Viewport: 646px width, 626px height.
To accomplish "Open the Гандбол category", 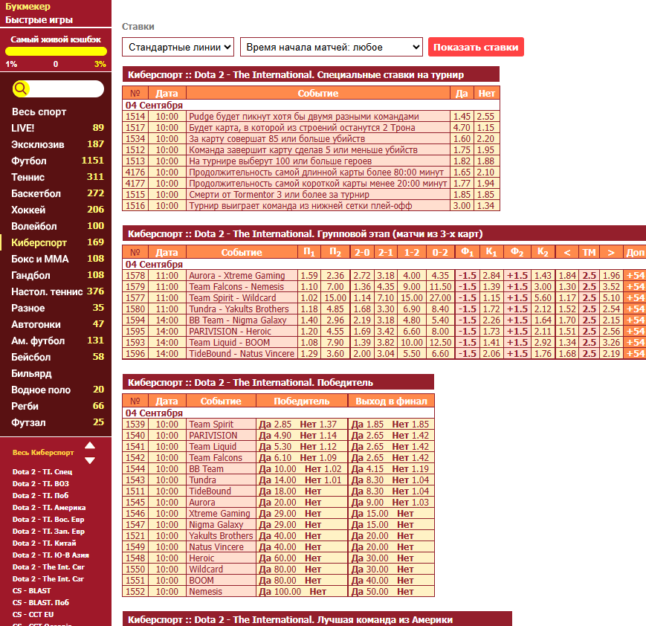I will pos(30,275).
